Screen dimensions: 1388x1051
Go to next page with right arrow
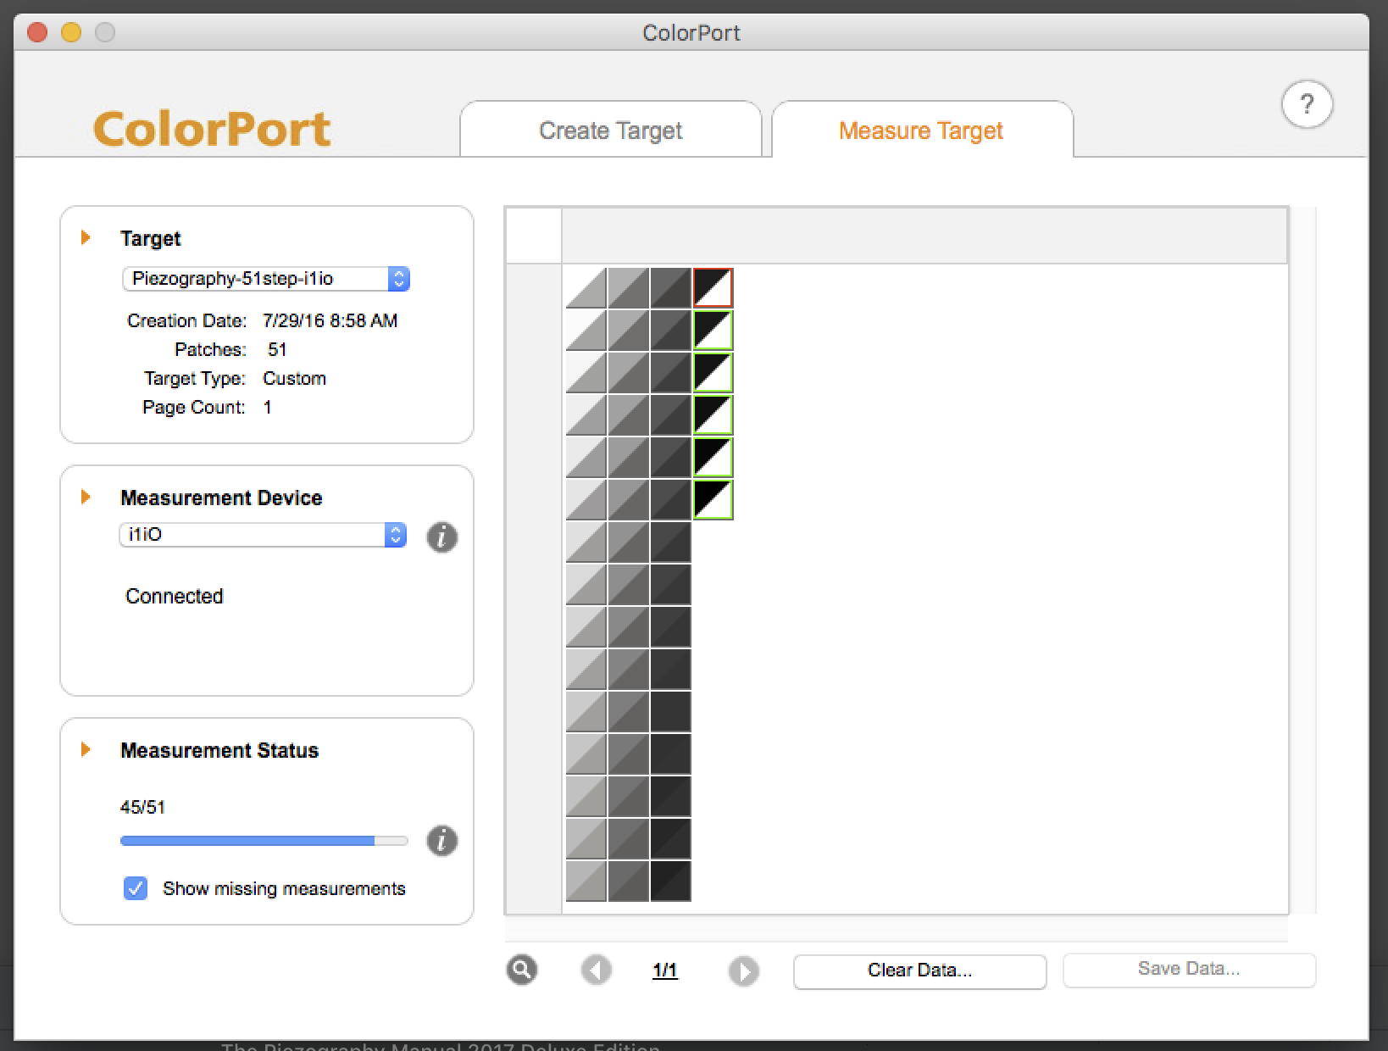click(743, 970)
